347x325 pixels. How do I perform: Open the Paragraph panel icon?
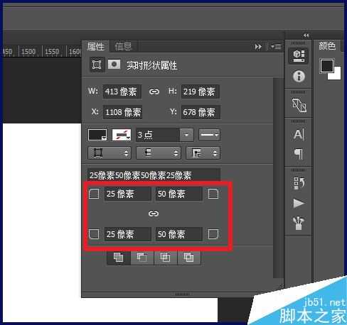(x=299, y=154)
